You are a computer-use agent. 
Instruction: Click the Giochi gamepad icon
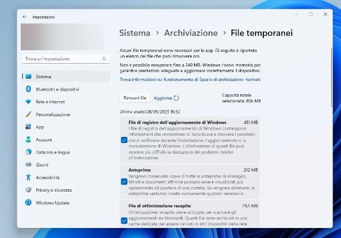click(x=29, y=165)
